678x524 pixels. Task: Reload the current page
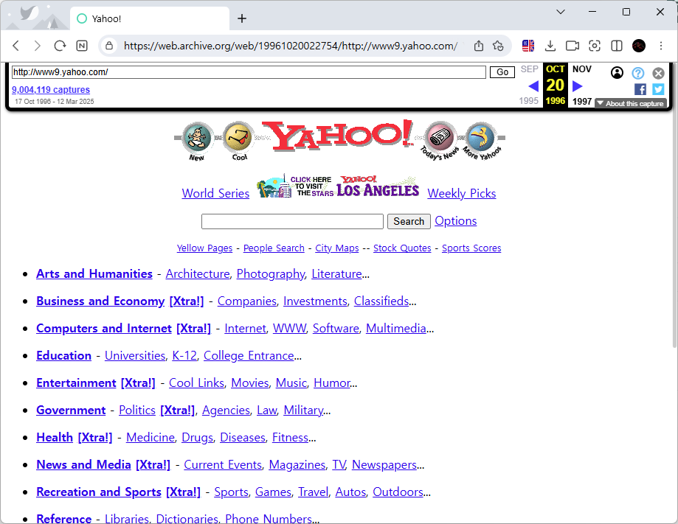60,46
